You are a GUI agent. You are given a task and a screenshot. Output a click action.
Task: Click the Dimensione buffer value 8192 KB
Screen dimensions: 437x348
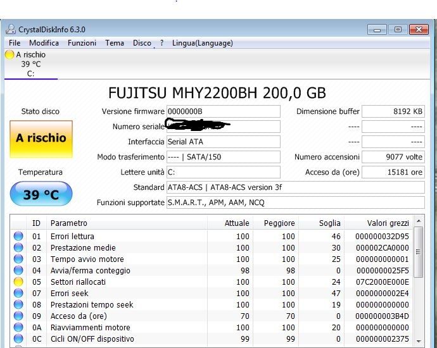[393, 111]
